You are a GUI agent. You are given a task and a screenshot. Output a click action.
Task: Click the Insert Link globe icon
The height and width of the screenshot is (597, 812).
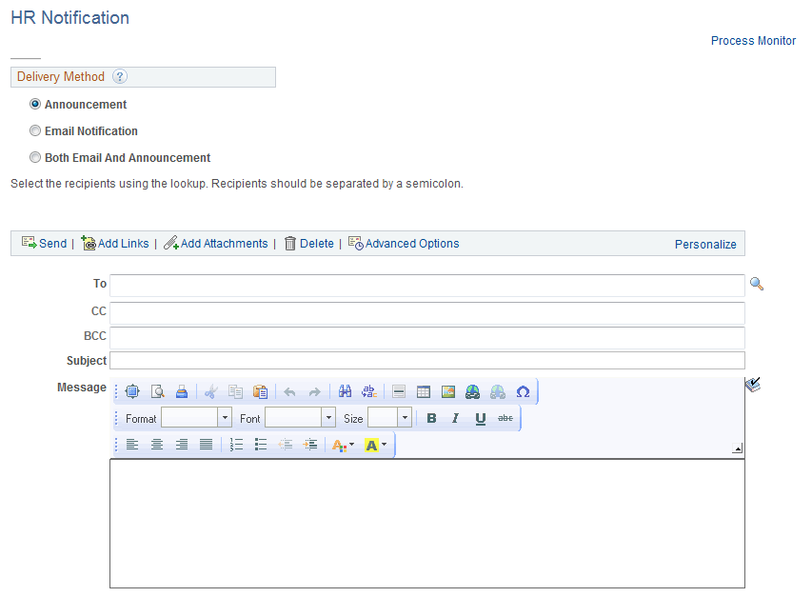point(472,391)
